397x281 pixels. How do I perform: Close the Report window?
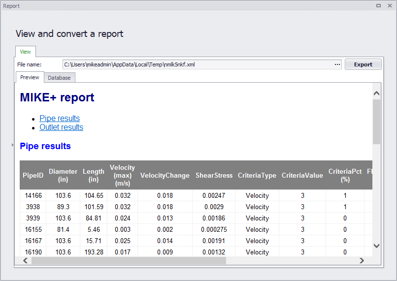pyautogui.click(x=390, y=5)
